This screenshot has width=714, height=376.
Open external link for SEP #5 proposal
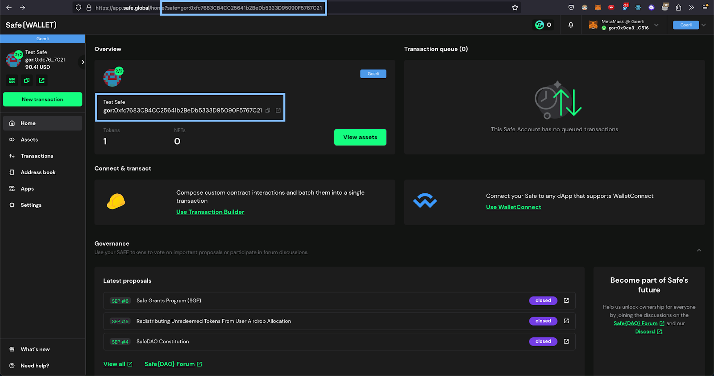(x=566, y=321)
